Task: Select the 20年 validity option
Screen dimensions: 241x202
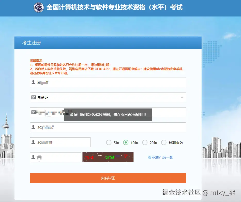Action: click(x=145, y=142)
